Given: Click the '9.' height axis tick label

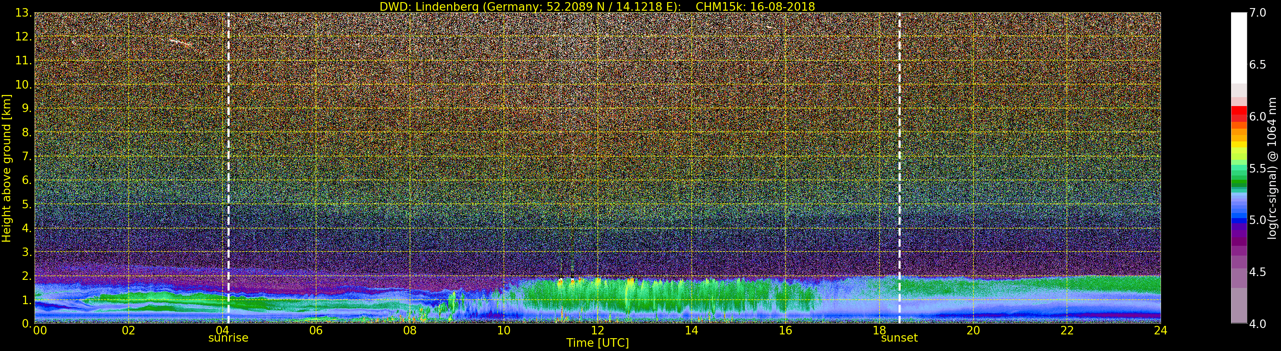Looking at the screenshot, I should click(x=27, y=108).
